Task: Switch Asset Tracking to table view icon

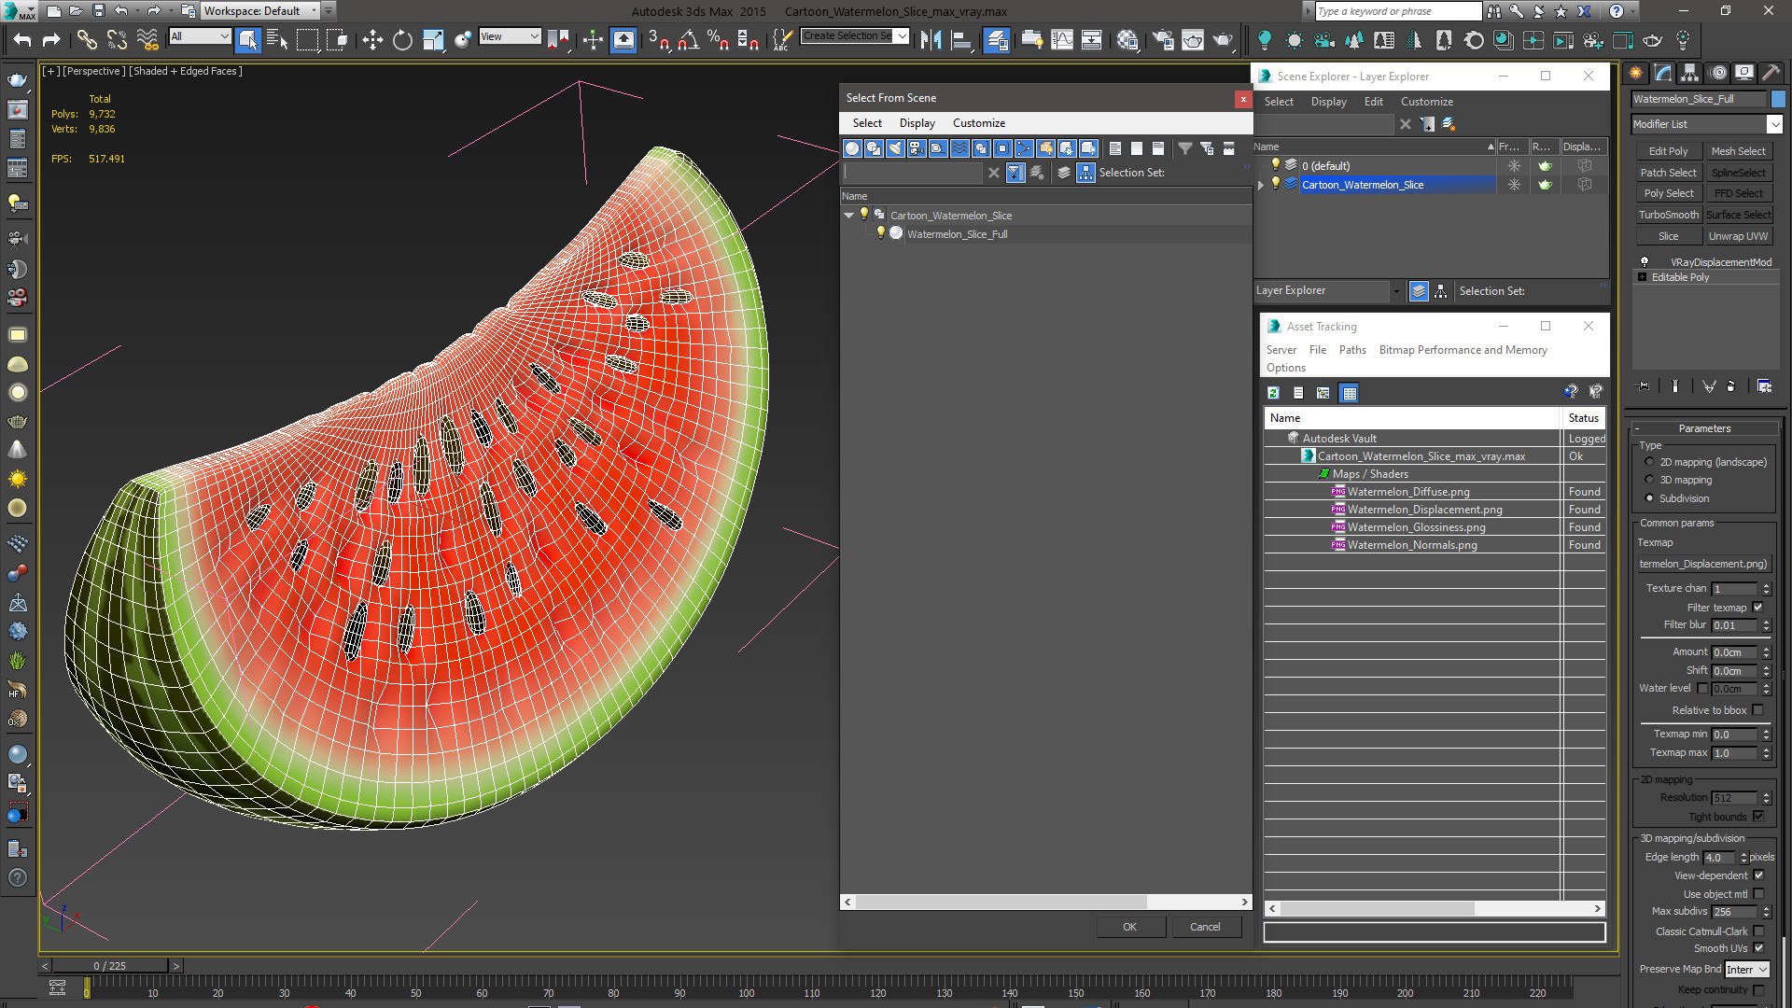Action: 1349,393
